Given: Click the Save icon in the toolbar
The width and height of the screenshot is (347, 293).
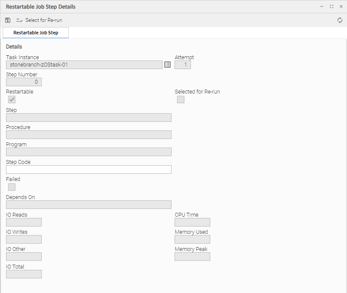Looking at the screenshot, I should [8, 20].
